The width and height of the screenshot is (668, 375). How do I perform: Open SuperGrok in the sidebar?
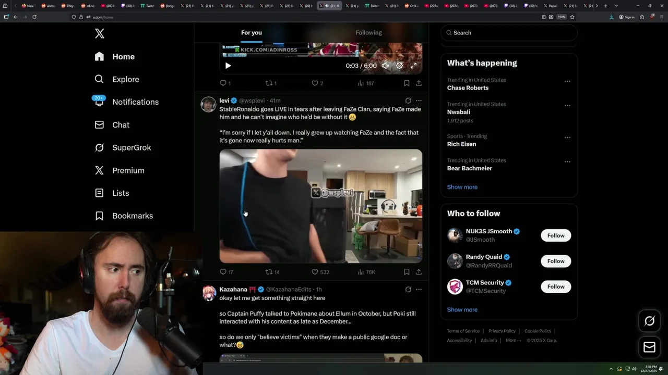point(123,147)
